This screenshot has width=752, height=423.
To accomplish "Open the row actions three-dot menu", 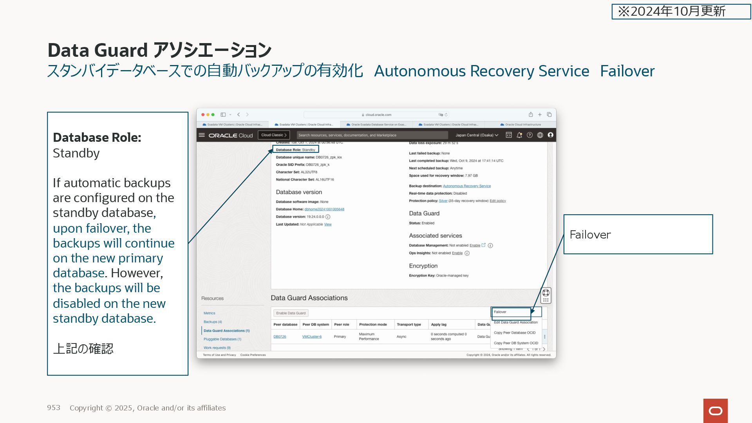I will pyautogui.click(x=544, y=337).
